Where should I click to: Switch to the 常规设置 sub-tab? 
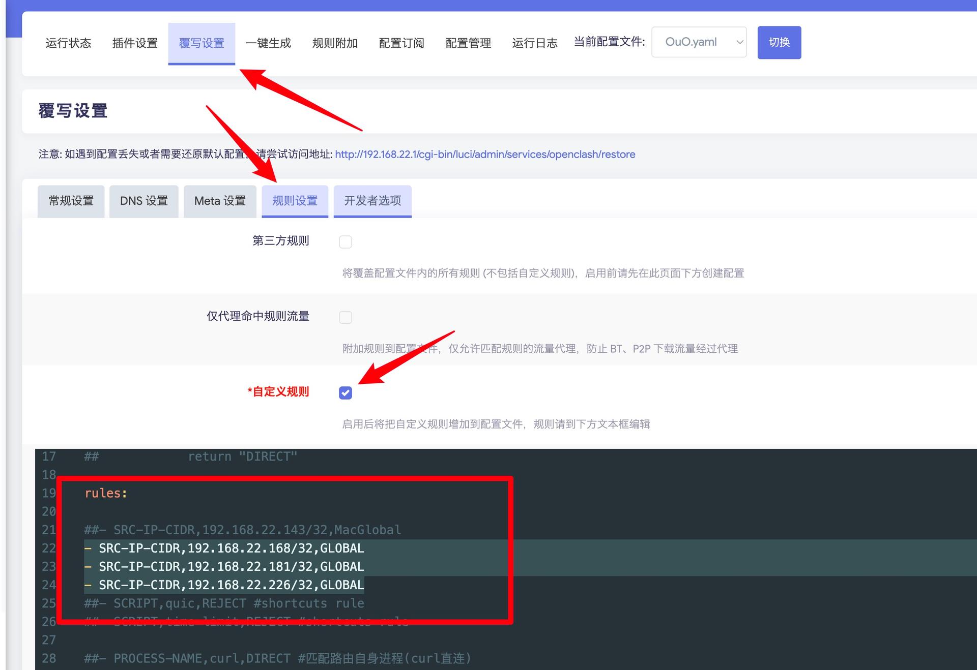71,201
